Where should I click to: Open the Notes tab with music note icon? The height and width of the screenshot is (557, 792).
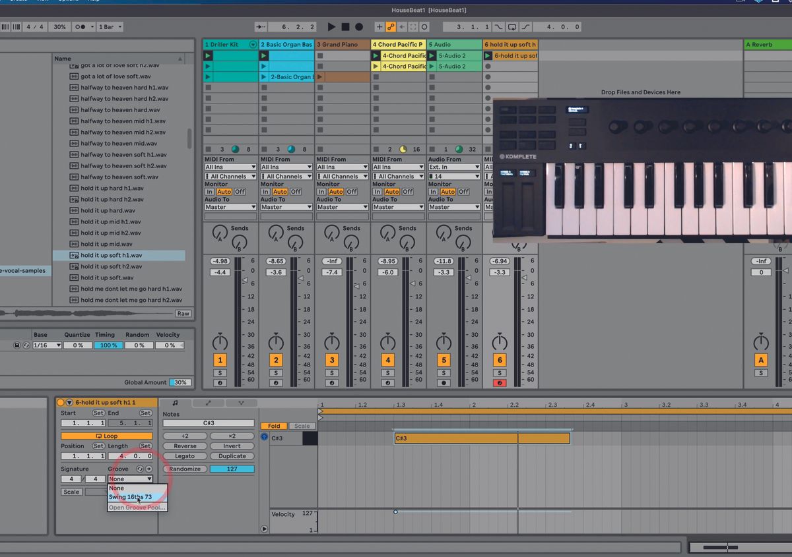175,403
